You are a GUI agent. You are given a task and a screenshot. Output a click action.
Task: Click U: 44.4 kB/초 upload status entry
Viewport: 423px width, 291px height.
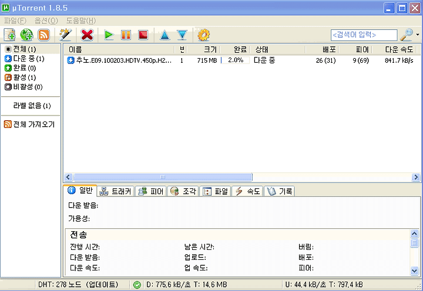pos(324,285)
